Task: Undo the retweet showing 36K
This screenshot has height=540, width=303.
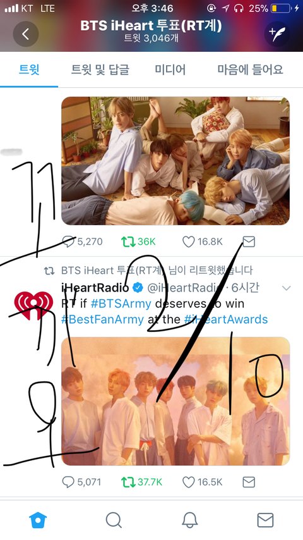Action: tap(128, 242)
